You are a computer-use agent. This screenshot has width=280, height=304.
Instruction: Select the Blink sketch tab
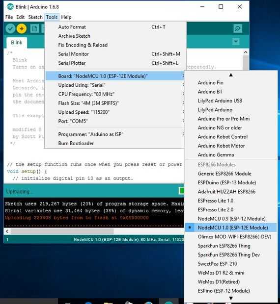click(17, 43)
